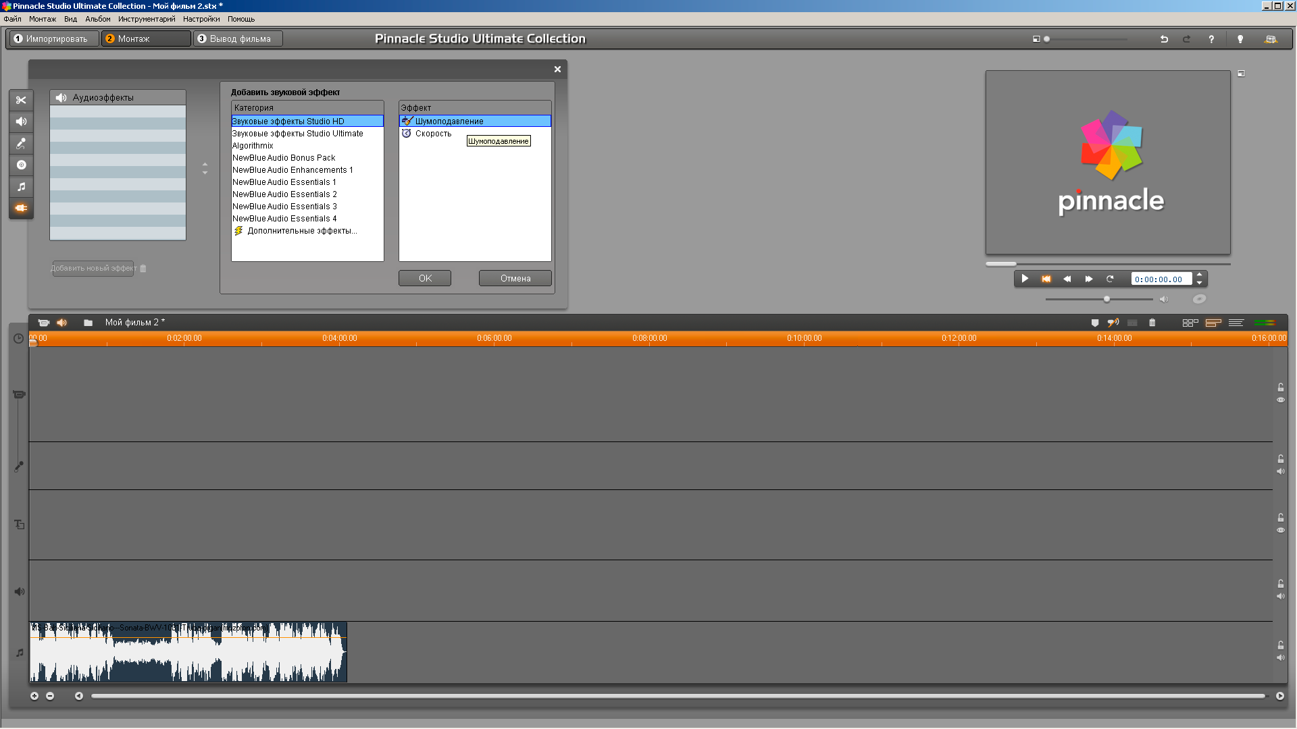Open the Вид menu
This screenshot has height=729, width=1297.
click(70, 19)
